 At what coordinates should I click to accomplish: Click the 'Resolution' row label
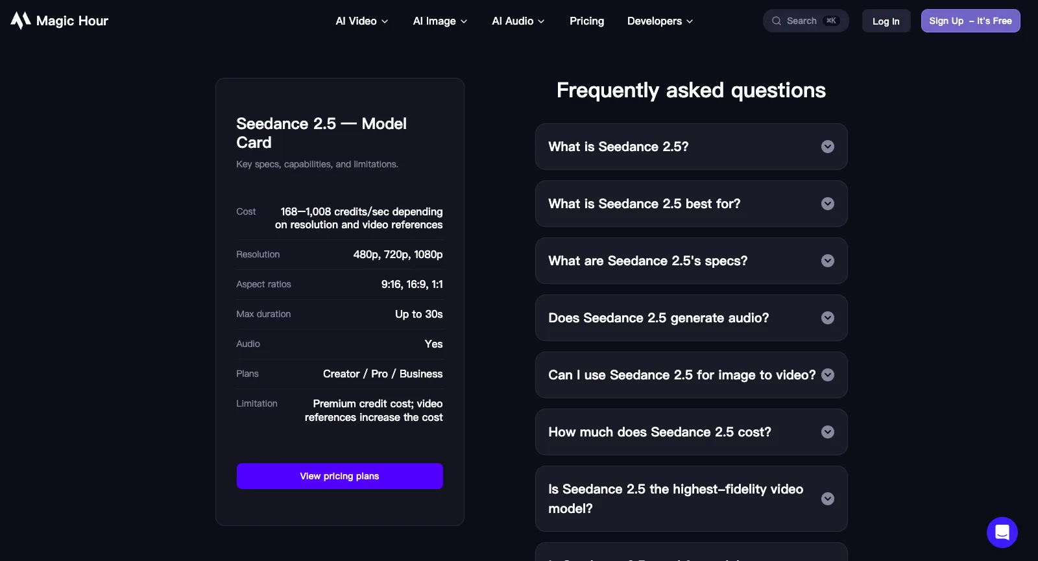[x=258, y=254]
